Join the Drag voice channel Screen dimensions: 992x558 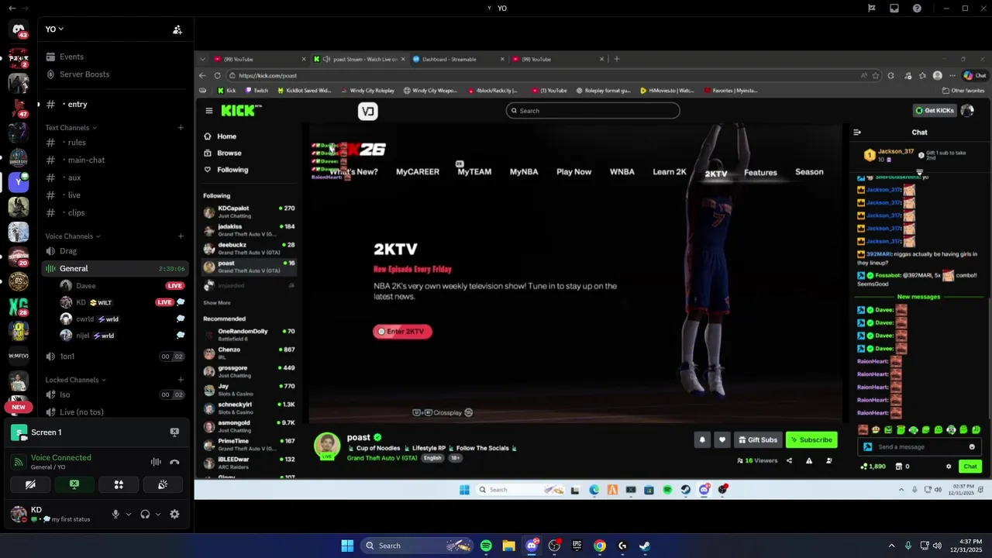tap(68, 251)
